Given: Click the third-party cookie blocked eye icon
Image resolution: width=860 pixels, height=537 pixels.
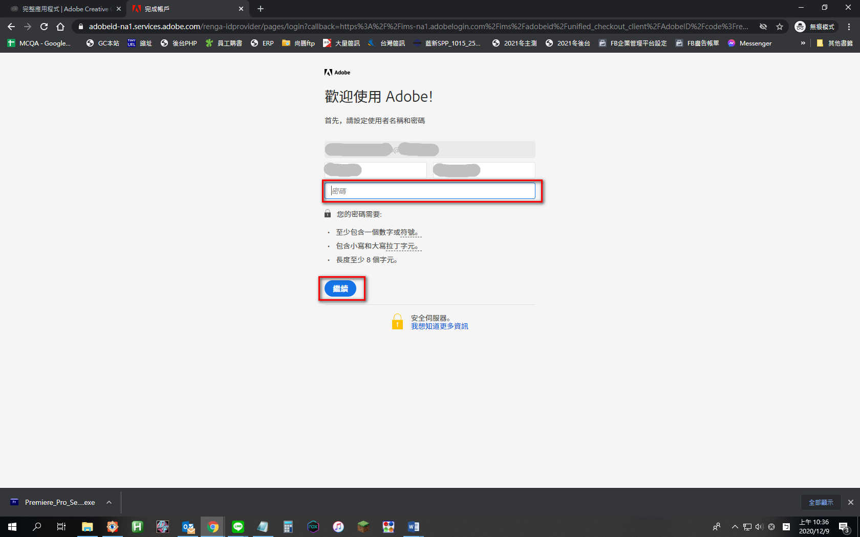Looking at the screenshot, I should 763,27.
